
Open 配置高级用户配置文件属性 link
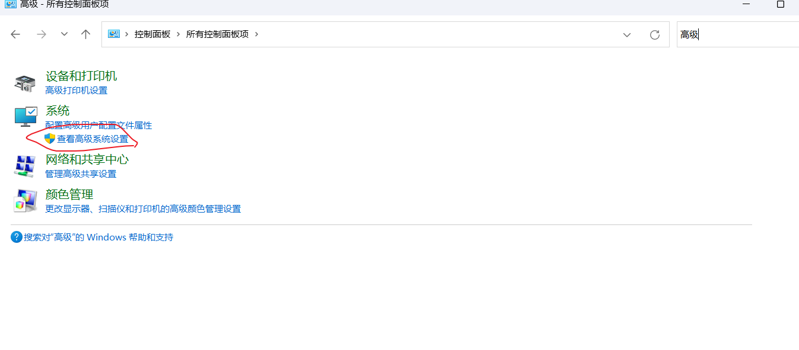pyautogui.click(x=98, y=125)
